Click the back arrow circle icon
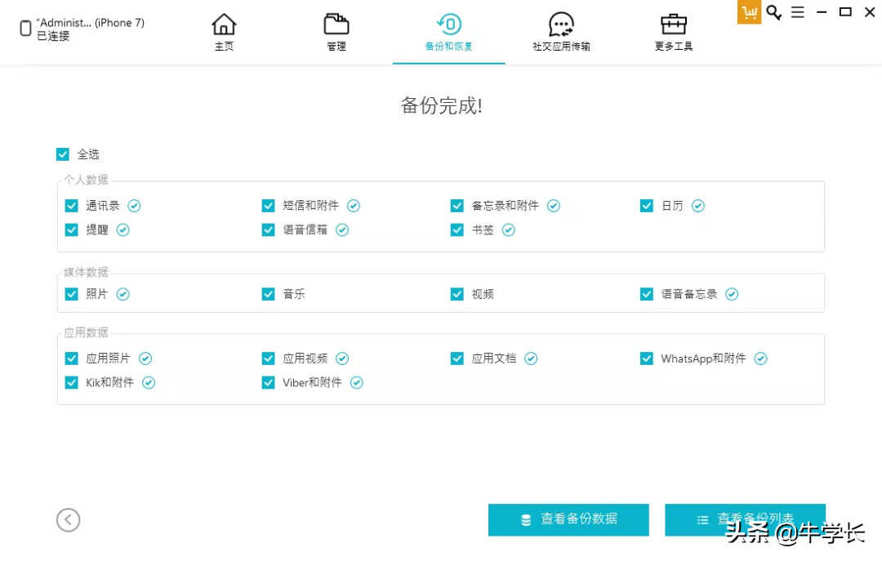 [x=69, y=519]
